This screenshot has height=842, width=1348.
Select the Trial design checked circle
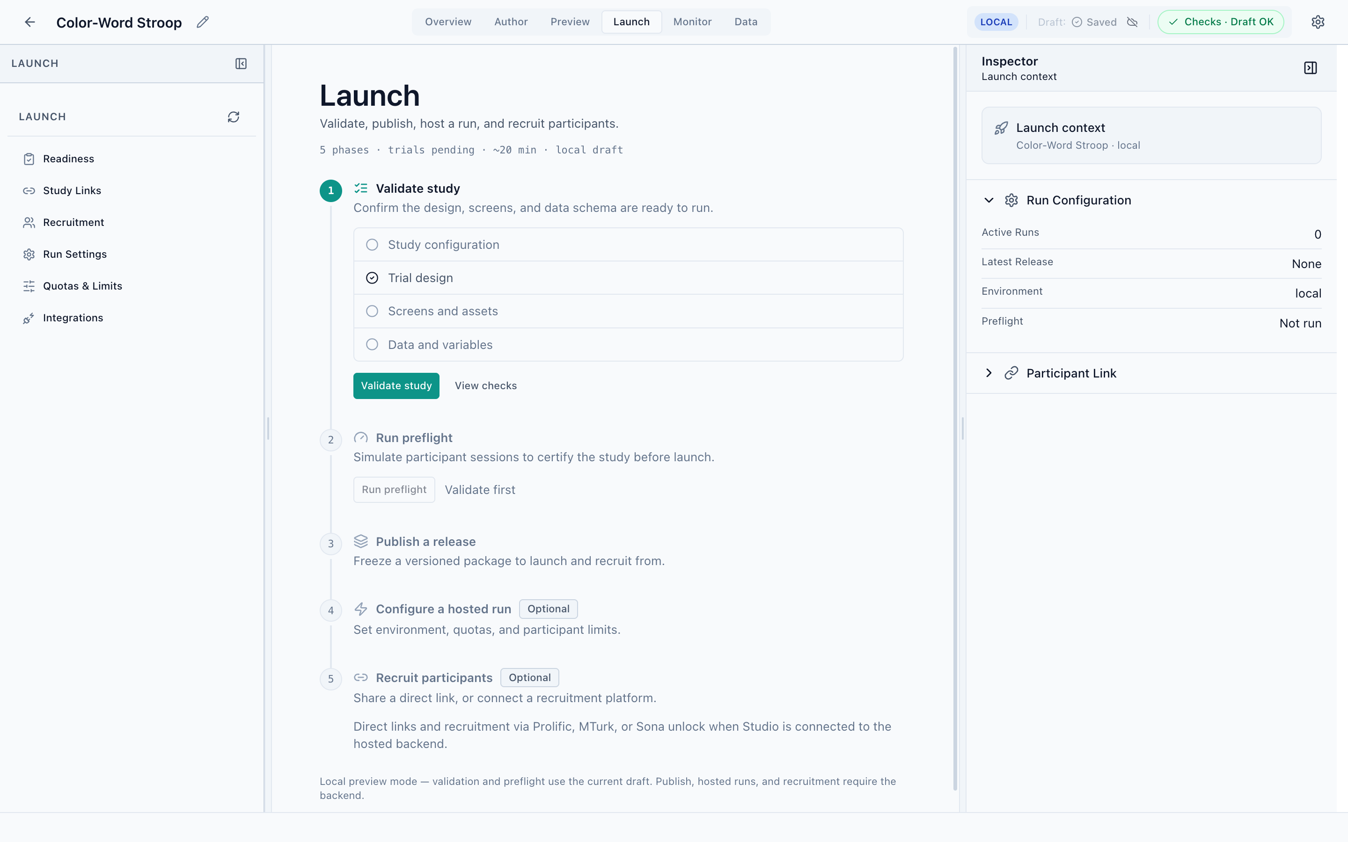pyautogui.click(x=372, y=278)
